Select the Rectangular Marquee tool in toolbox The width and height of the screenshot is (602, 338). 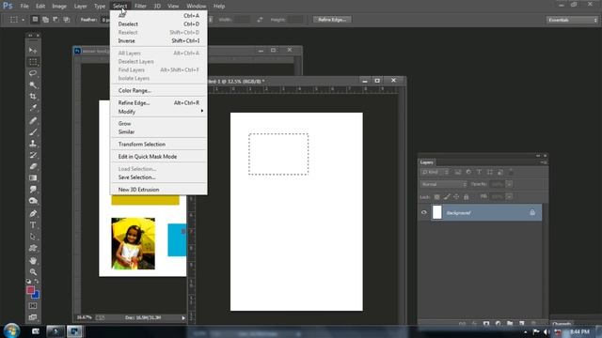pyautogui.click(x=33, y=62)
